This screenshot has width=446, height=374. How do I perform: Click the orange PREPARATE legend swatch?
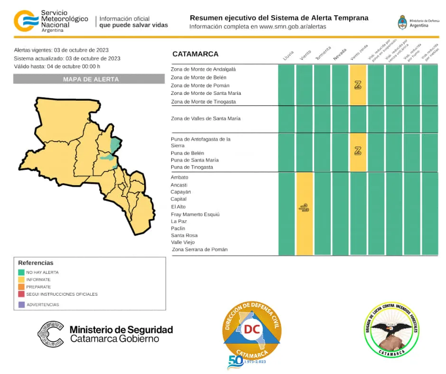coord(21,287)
